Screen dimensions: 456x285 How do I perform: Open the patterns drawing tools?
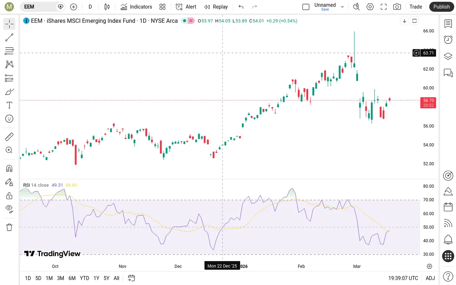click(x=9, y=64)
